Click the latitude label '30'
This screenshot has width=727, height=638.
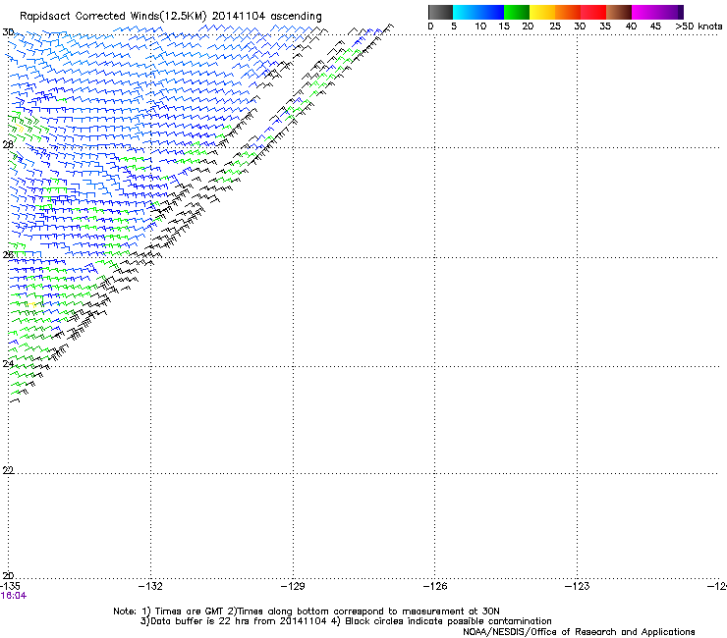coord(8,32)
